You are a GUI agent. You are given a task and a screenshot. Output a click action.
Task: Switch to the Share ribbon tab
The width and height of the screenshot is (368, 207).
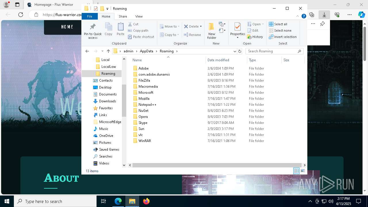[123, 16]
